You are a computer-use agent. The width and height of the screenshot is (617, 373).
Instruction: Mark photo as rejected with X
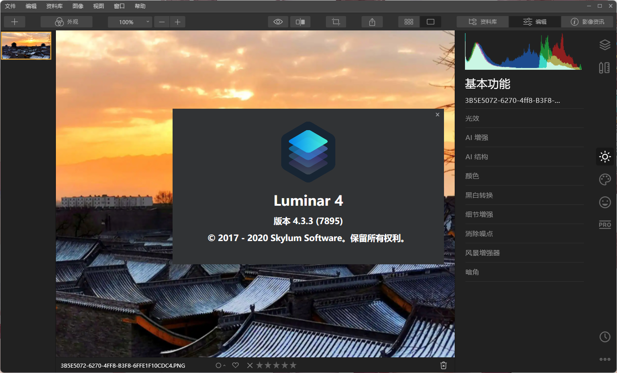pyautogui.click(x=250, y=365)
